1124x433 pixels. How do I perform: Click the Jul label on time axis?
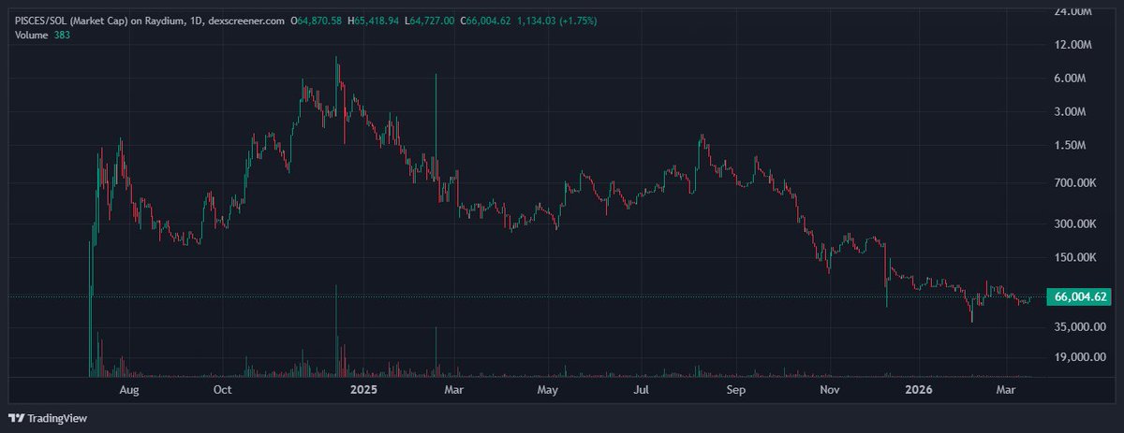point(642,389)
